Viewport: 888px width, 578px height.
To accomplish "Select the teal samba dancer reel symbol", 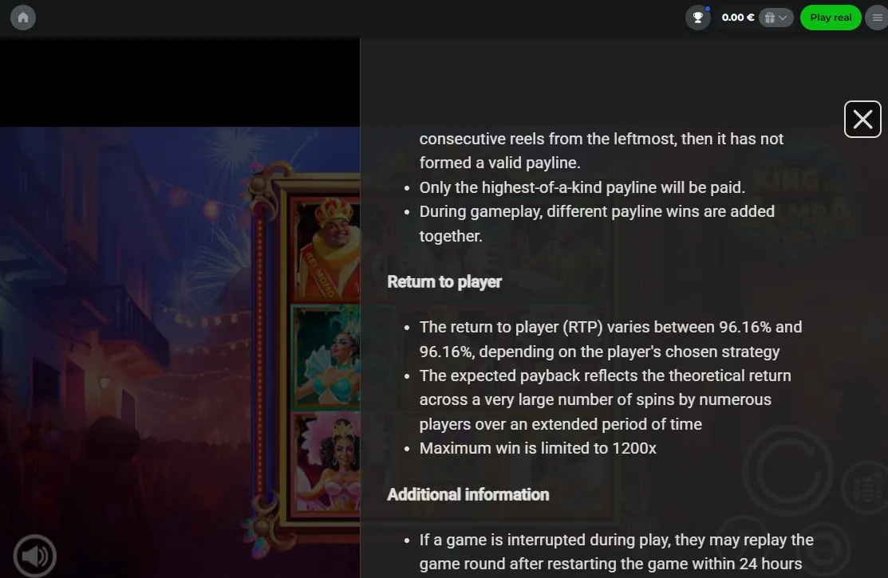I will (326, 356).
